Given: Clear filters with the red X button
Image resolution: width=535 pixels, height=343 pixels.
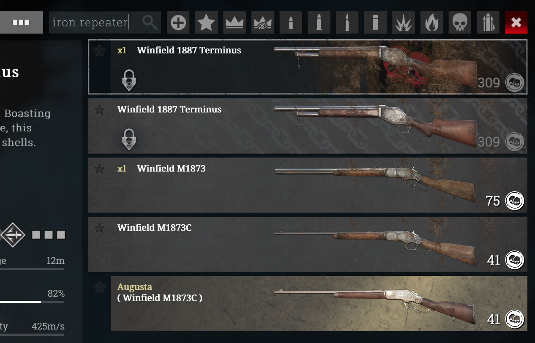Looking at the screenshot, I should click(x=516, y=22).
